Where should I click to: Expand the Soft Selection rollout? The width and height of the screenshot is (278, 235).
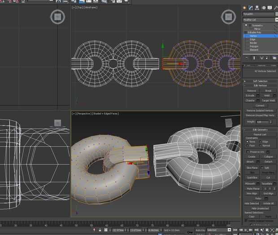point(260,81)
